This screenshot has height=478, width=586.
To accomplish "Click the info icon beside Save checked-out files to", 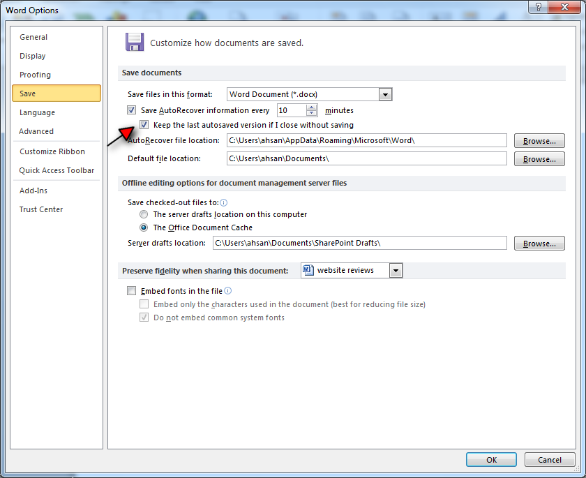I will pos(223,202).
